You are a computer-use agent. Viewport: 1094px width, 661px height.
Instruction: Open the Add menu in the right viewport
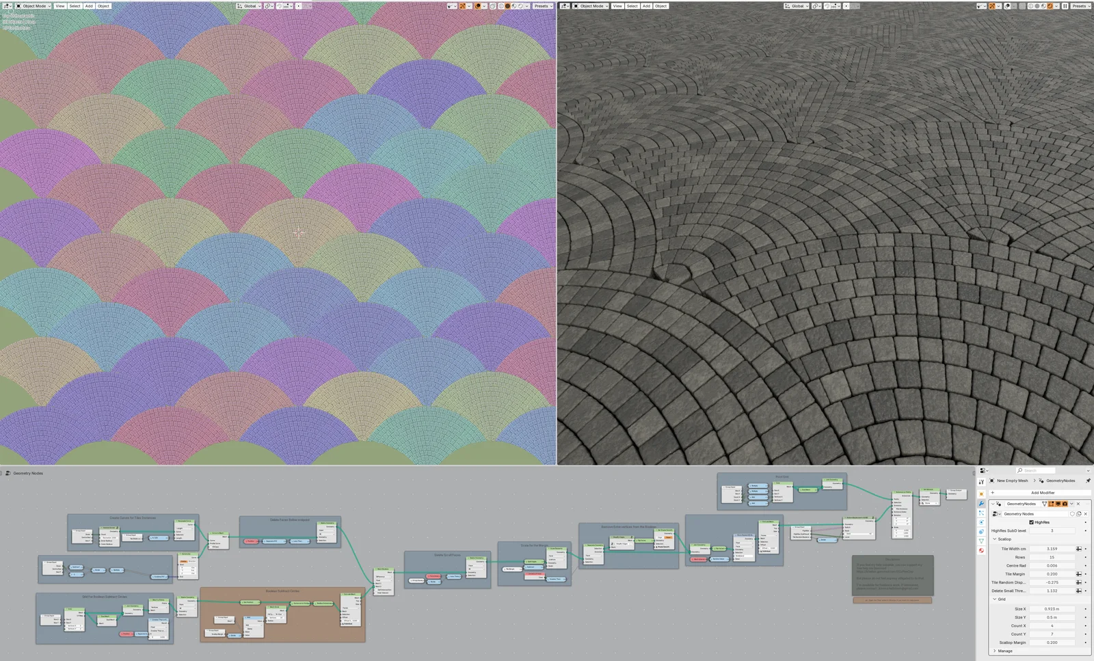click(646, 6)
